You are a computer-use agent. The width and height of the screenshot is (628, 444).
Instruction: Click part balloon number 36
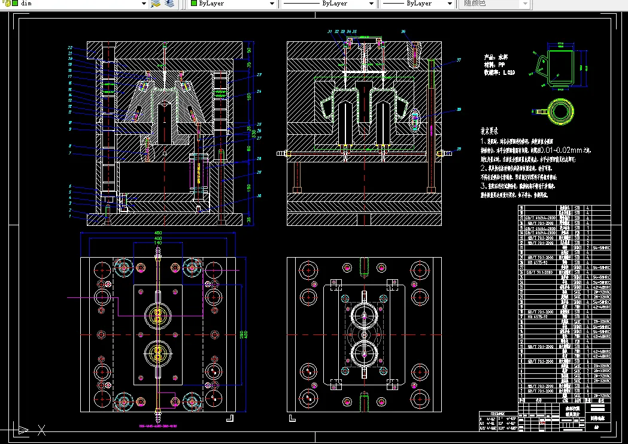point(403,31)
